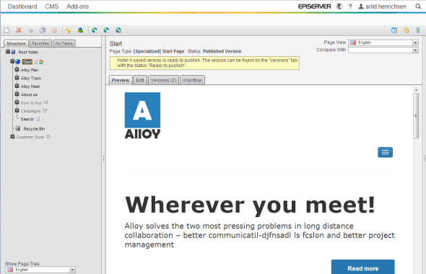
Task: Open the arild.henrichsen user menu
Action: [382, 6]
